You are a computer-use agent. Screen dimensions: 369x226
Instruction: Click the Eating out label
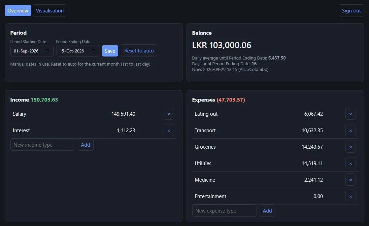click(206, 114)
